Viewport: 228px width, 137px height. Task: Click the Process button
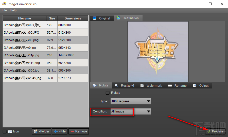(216, 131)
